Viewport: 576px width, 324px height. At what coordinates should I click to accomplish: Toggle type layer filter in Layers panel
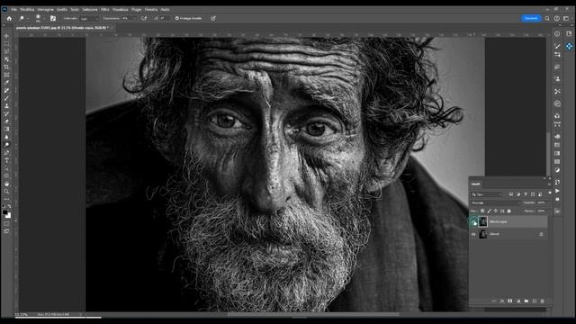526,194
